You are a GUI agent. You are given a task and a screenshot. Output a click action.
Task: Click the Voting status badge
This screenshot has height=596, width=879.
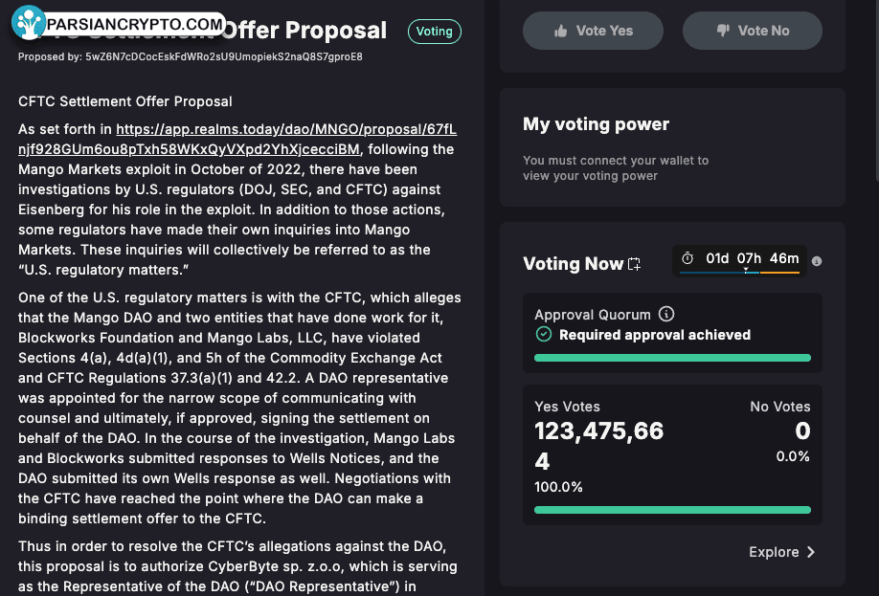(x=434, y=31)
